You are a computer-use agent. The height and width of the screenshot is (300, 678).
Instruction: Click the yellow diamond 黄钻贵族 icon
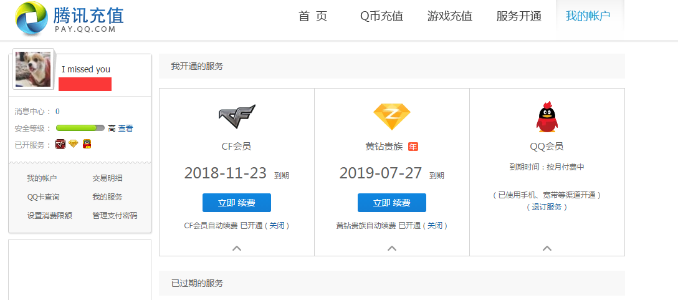tap(392, 117)
